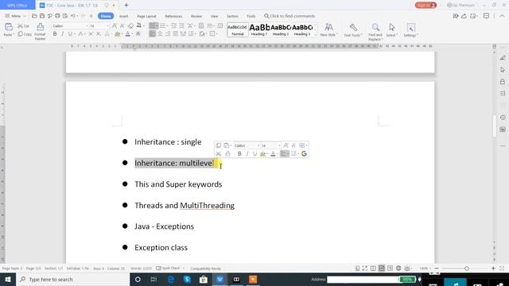Click the Open folder icon in quick access
The height and width of the screenshot is (286, 509).
(x=34, y=16)
